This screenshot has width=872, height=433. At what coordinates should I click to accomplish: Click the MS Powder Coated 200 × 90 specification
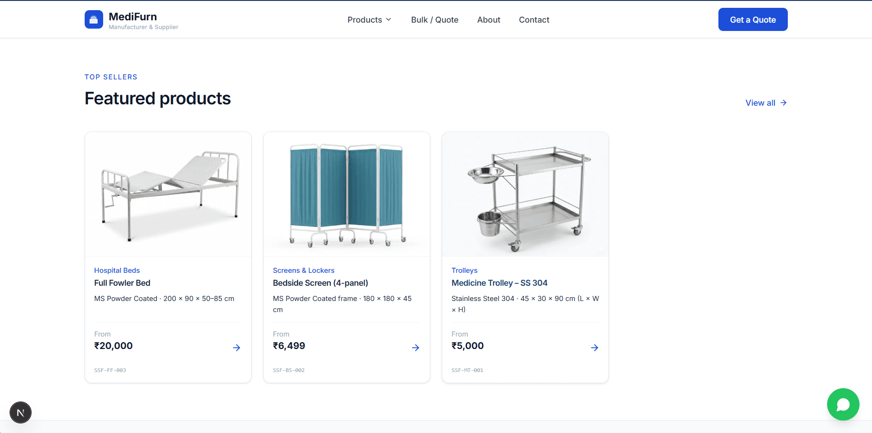pos(164,299)
